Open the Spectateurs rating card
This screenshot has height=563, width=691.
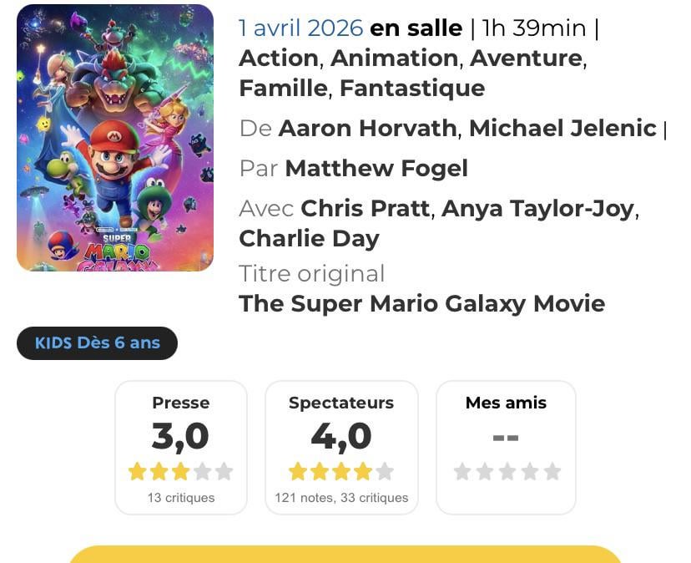(x=341, y=447)
